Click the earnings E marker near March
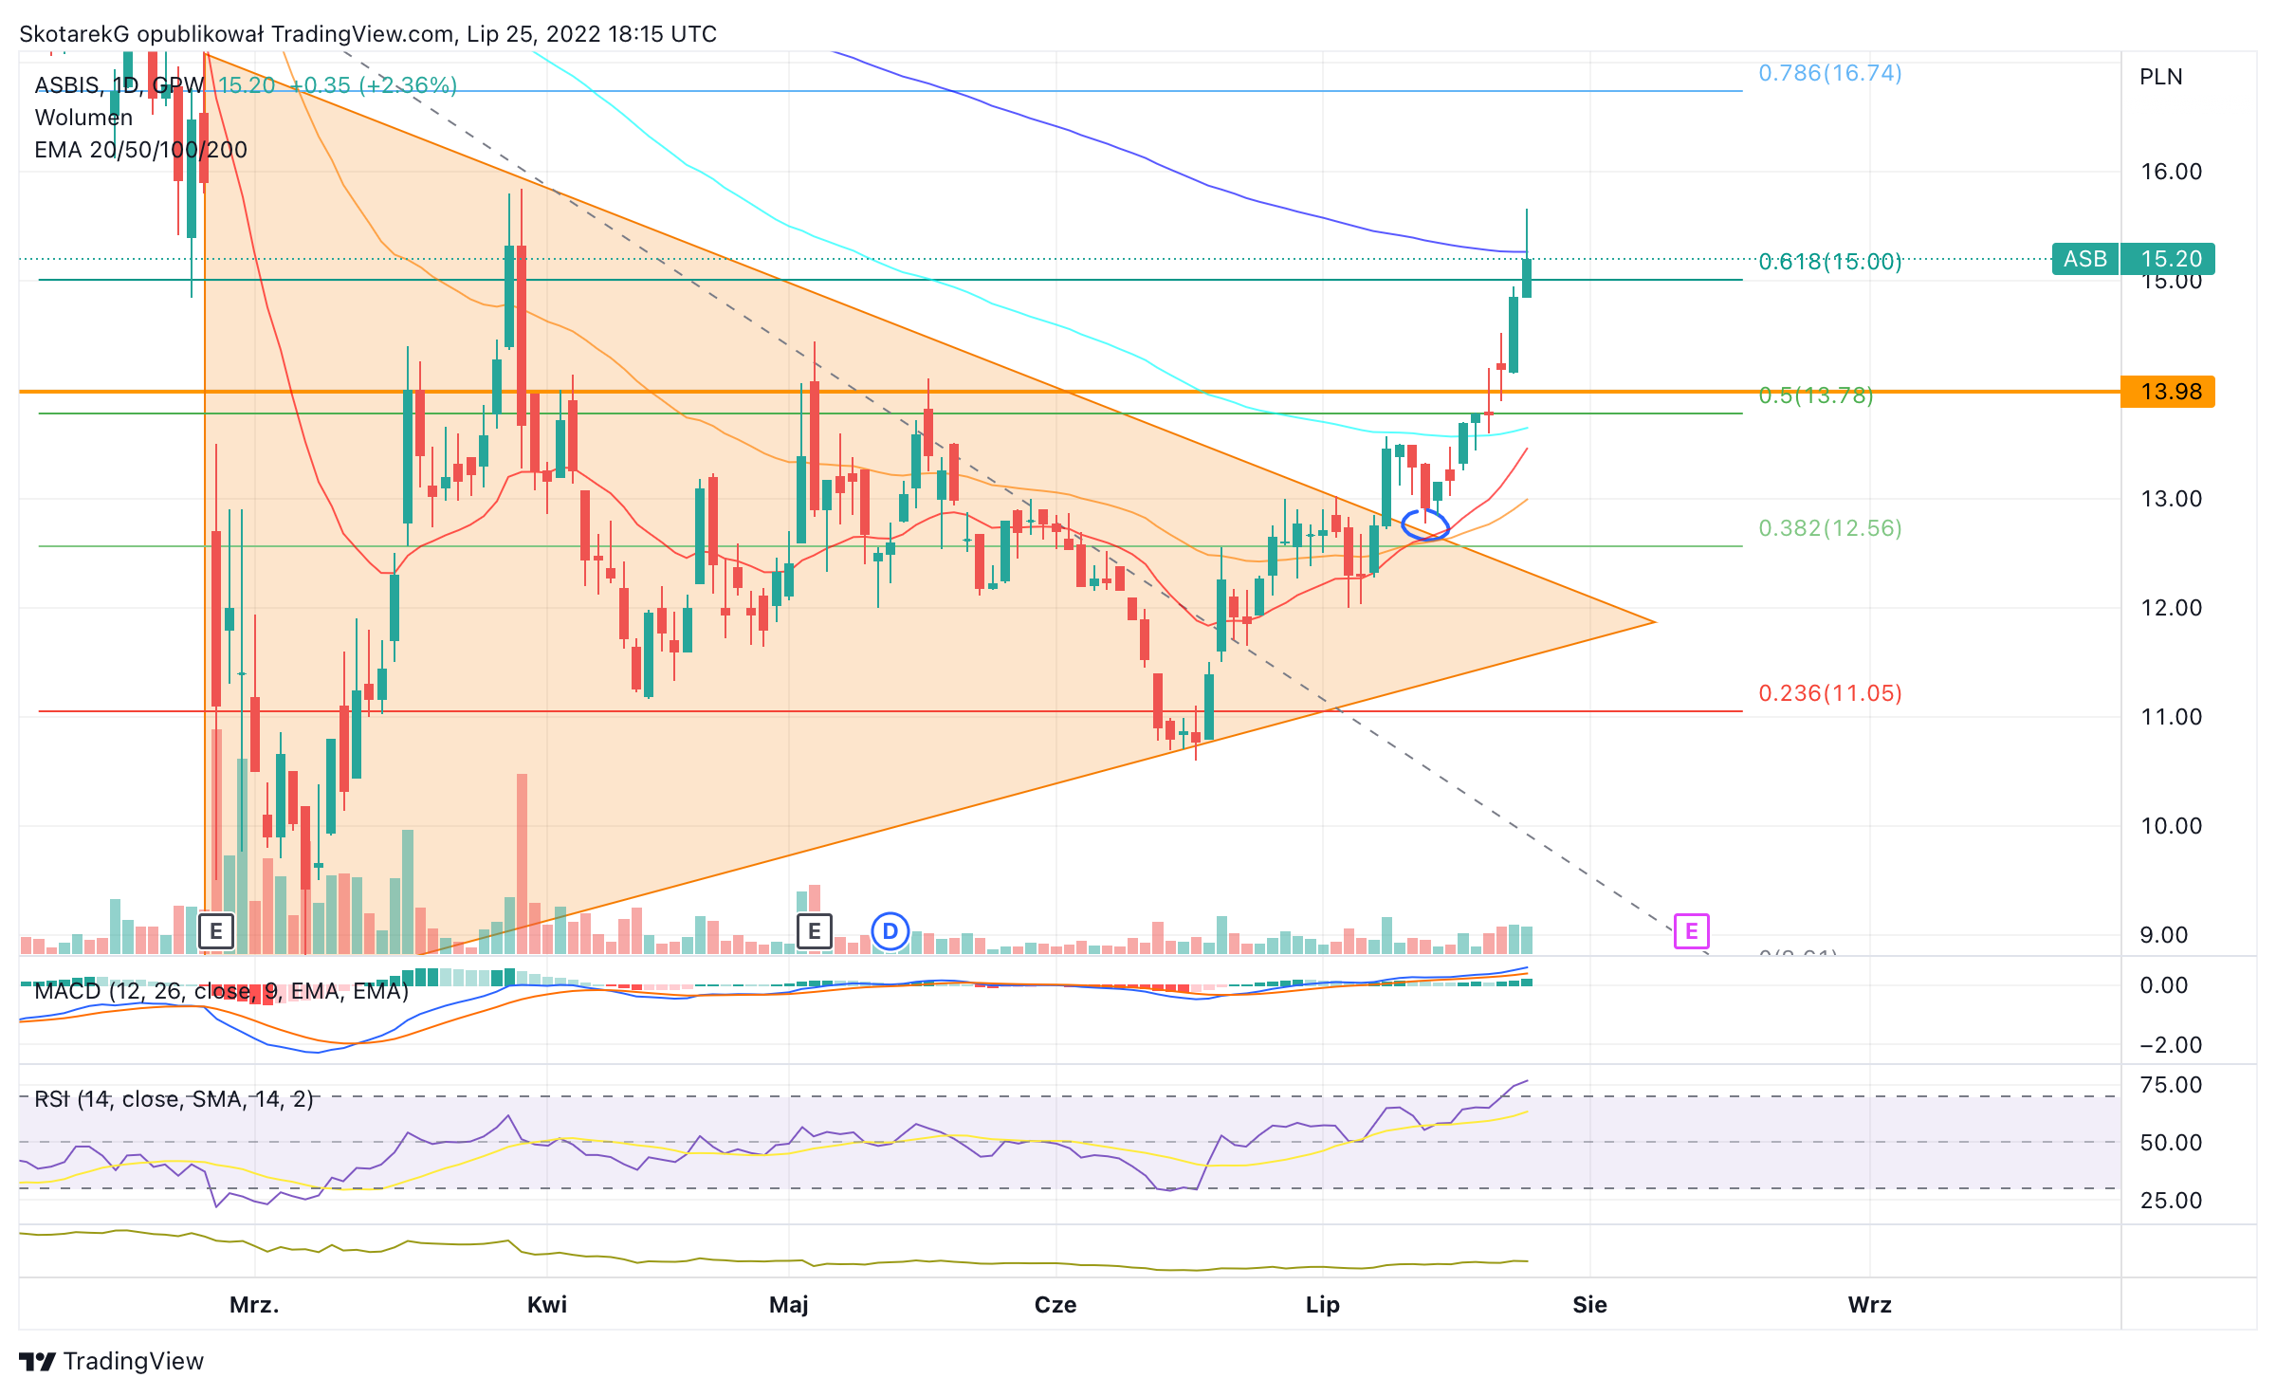The height and width of the screenshot is (1396, 2276). (x=216, y=931)
